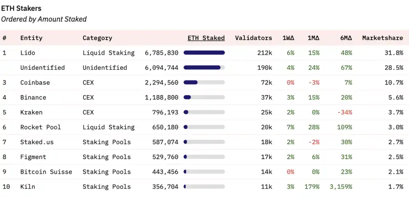Click the Category column header
The height and width of the screenshot is (197, 409).
[x=97, y=38]
